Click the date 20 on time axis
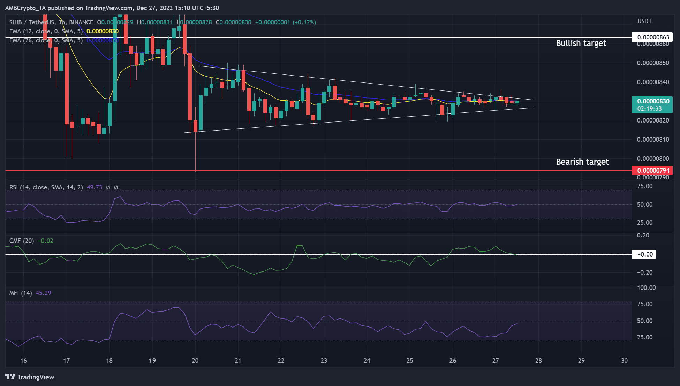The width and height of the screenshot is (680, 386). tap(195, 361)
